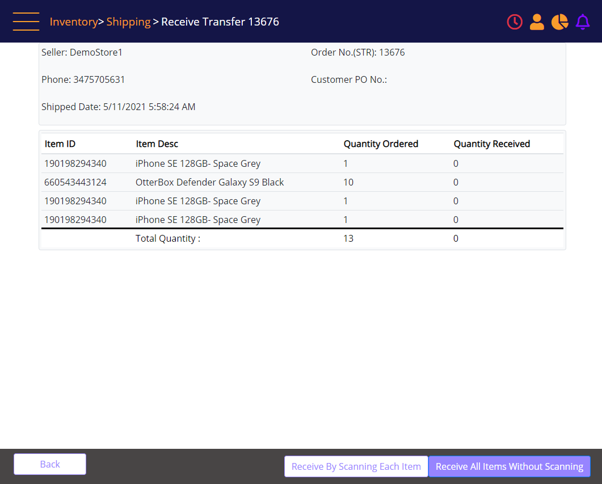Select the Quantity Received column header
This screenshot has height=484, width=602.
click(491, 144)
